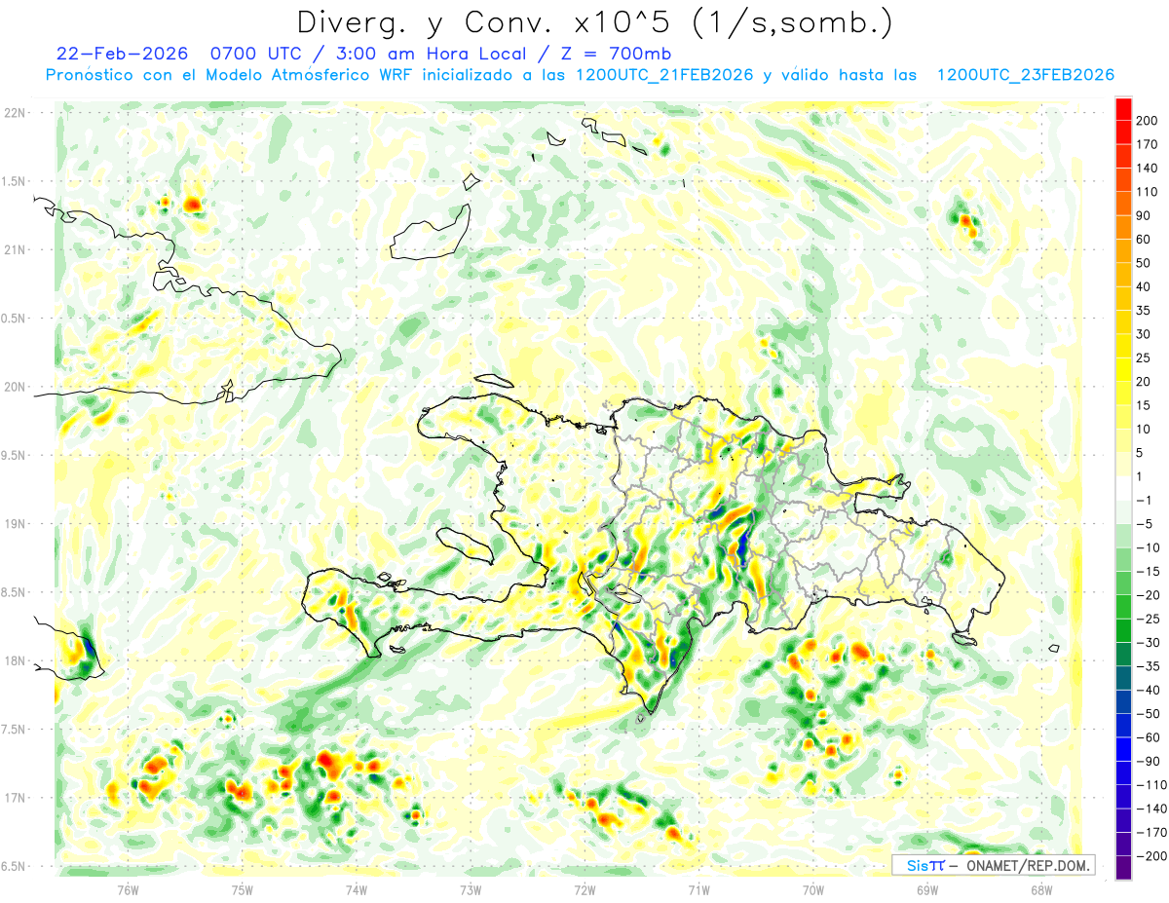Image resolution: width=1169 pixels, height=903 pixels.
Task: Click the '-60' color scale label
Action: coord(1147,737)
